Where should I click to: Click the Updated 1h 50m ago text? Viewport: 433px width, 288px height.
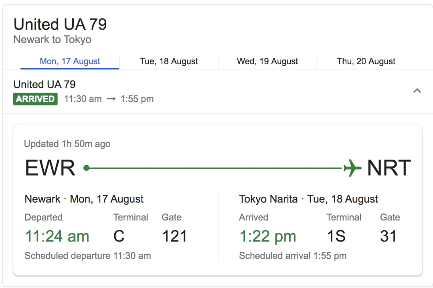[67, 144]
